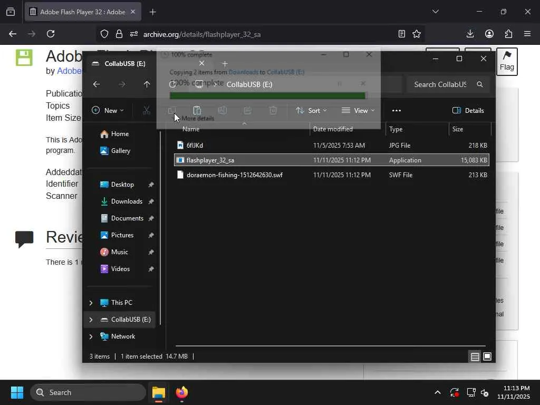Expand Network tree node
540x405 pixels.
pos(91,336)
